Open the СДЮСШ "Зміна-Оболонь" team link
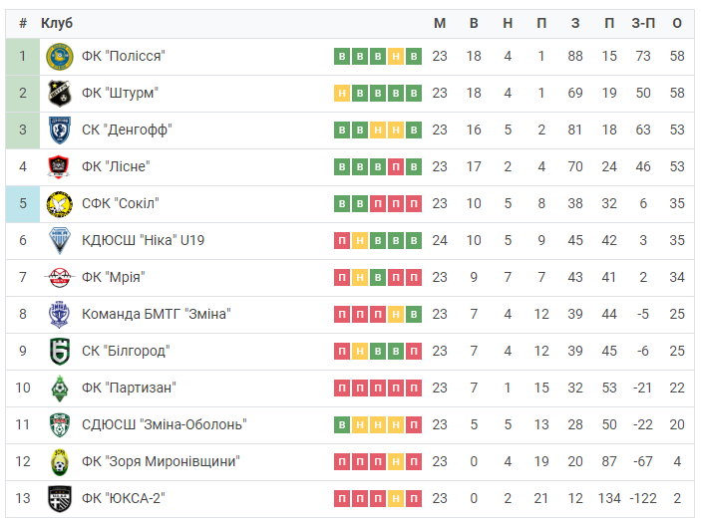 [165, 424]
